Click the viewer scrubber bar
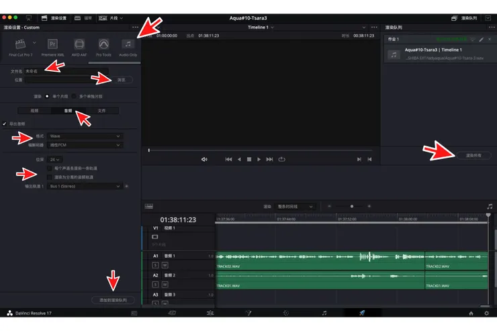This screenshot has height=331, width=497. pos(260,150)
